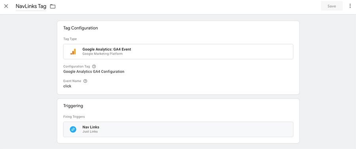Open help icon next to Configuration Tag
Viewport: 356px width, 149px height.
(94, 67)
